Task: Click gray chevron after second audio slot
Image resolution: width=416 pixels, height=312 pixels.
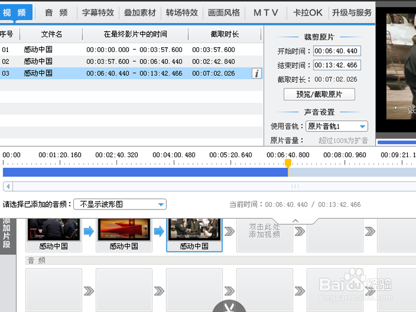Action: pyautogui.click(x=159, y=291)
